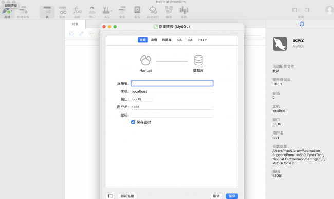The height and width of the screenshot is (199, 334).
Task: Focus the 连接名 input field
Action: tap(172, 83)
